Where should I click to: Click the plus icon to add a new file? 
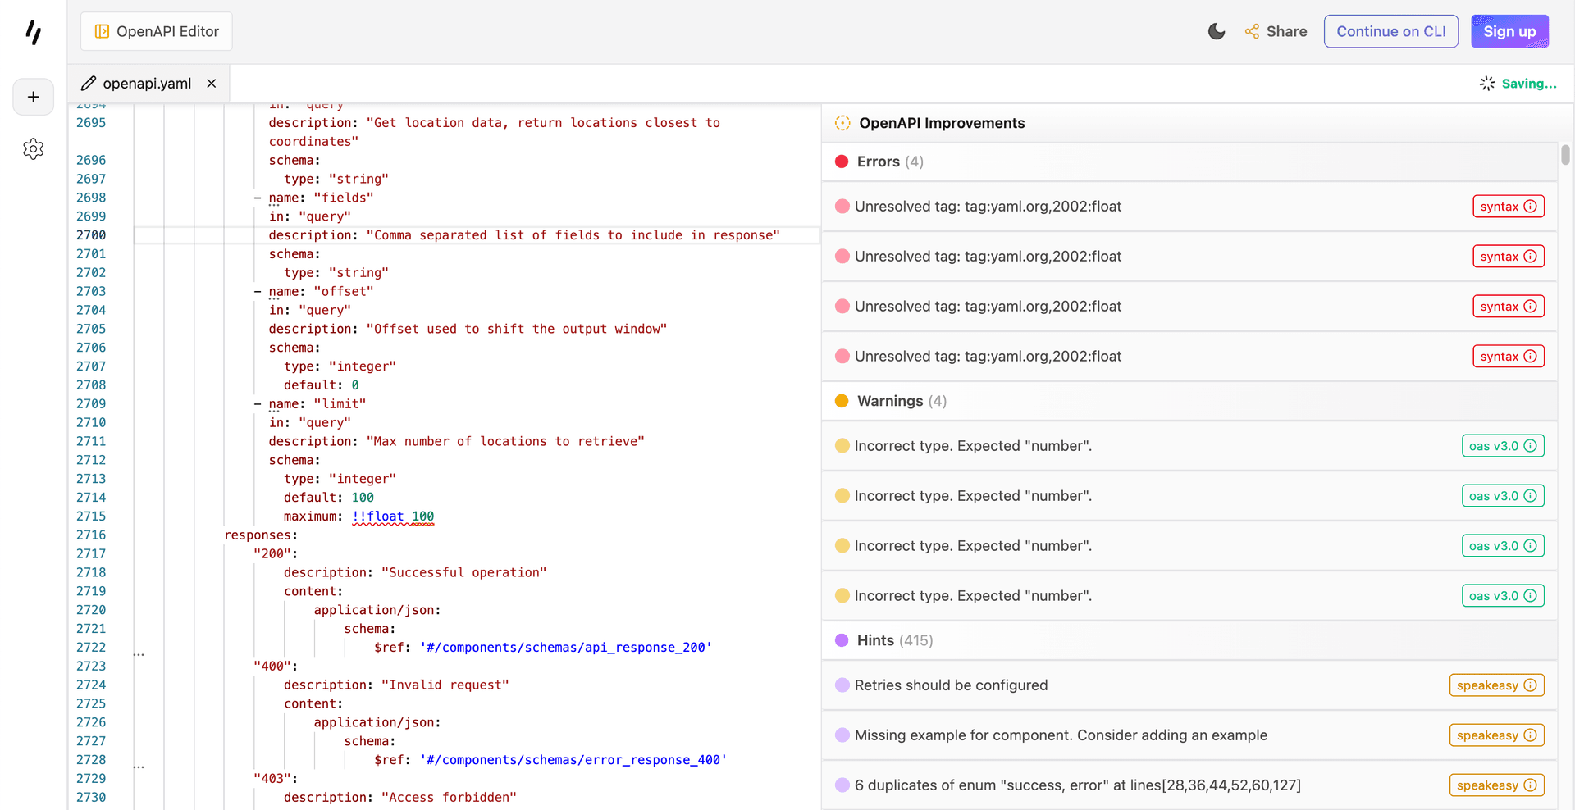(33, 96)
